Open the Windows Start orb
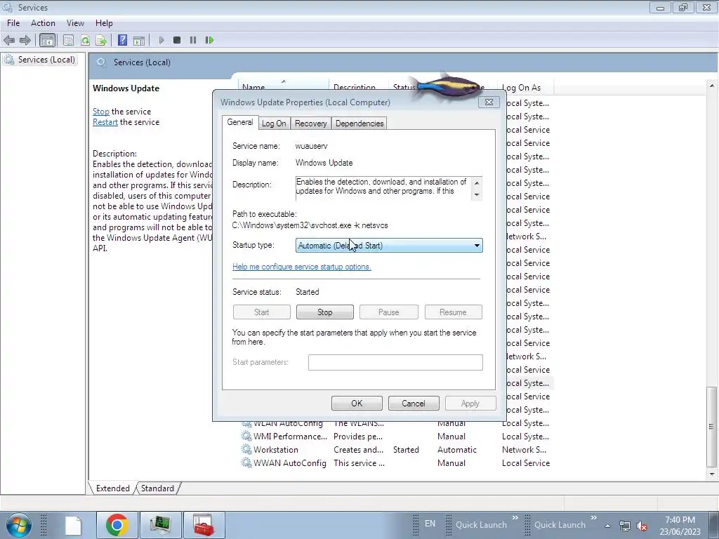 click(19, 525)
